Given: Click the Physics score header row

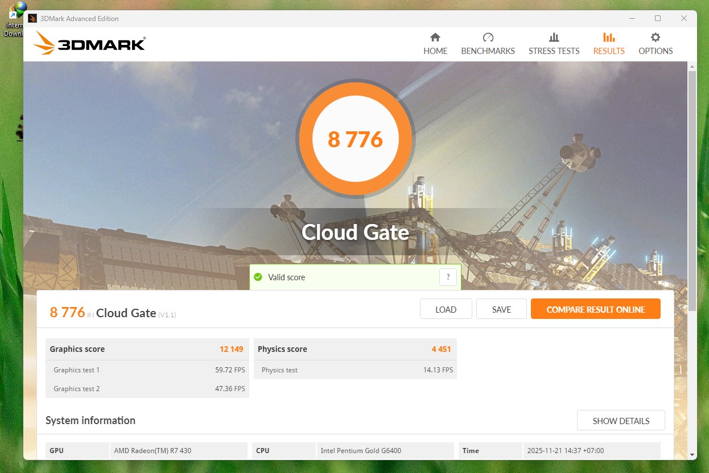Looking at the screenshot, I should pyautogui.click(x=355, y=349).
